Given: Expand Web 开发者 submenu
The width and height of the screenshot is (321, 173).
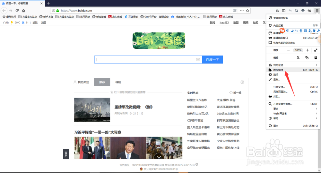Looking at the screenshot, I should pos(293,113).
